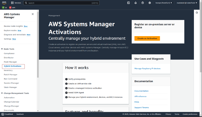Open CloudShell from the top bar icon
202x117 pixels.
[x=129, y=3]
